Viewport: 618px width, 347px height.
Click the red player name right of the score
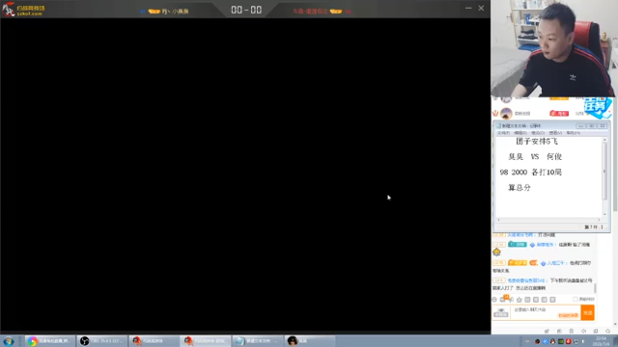coord(310,12)
